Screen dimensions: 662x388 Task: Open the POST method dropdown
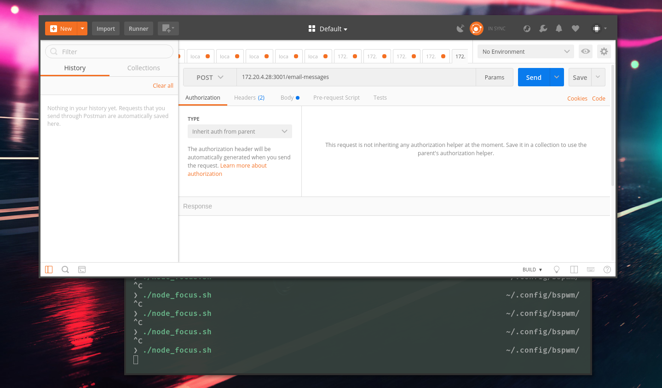(210, 77)
